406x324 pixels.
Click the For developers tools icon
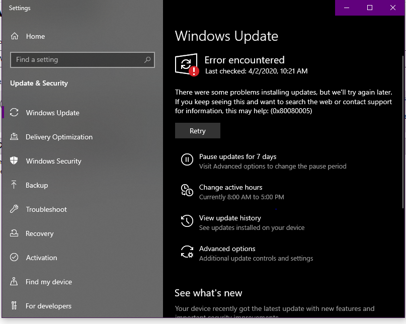tap(14, 305)
